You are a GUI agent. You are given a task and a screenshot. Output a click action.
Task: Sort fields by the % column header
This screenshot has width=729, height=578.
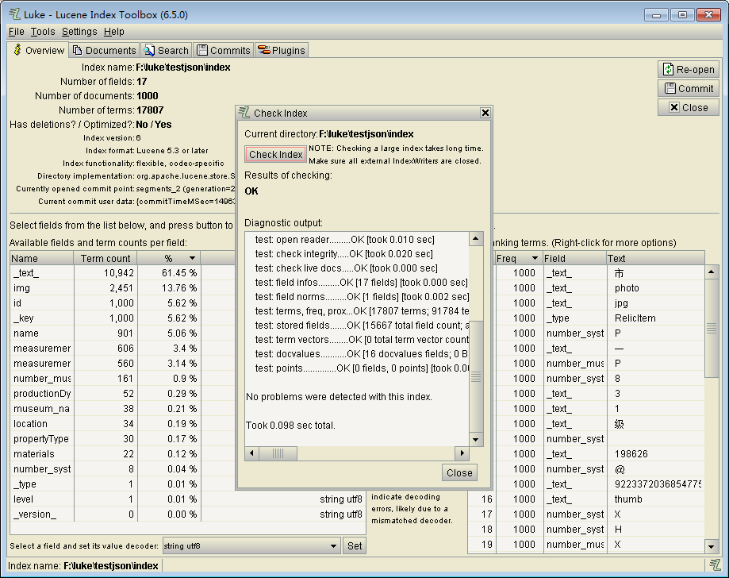pyautogui.click(x=169, y=258)
